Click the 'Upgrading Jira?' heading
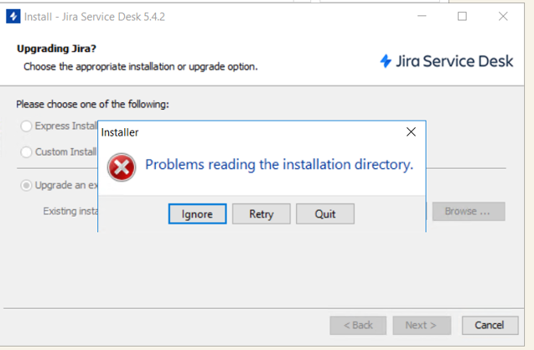 [56, 49]
